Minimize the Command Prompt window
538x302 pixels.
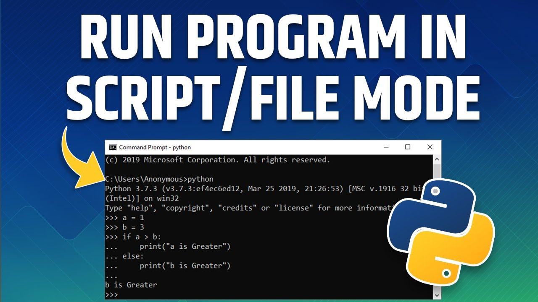(x=385, y=147)
